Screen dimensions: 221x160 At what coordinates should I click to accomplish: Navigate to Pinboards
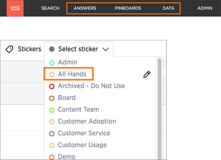pyautogui.click(x=128, y=8)
